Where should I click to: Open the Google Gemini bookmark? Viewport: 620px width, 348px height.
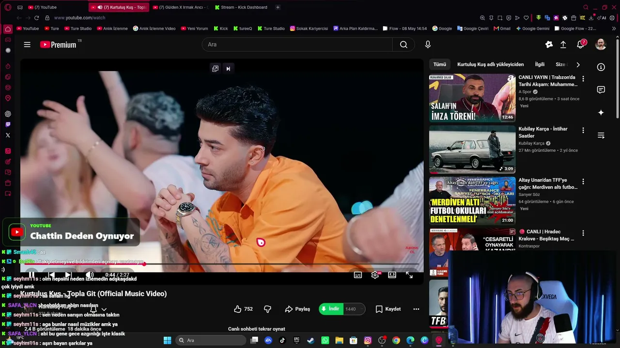coord(533,29)
